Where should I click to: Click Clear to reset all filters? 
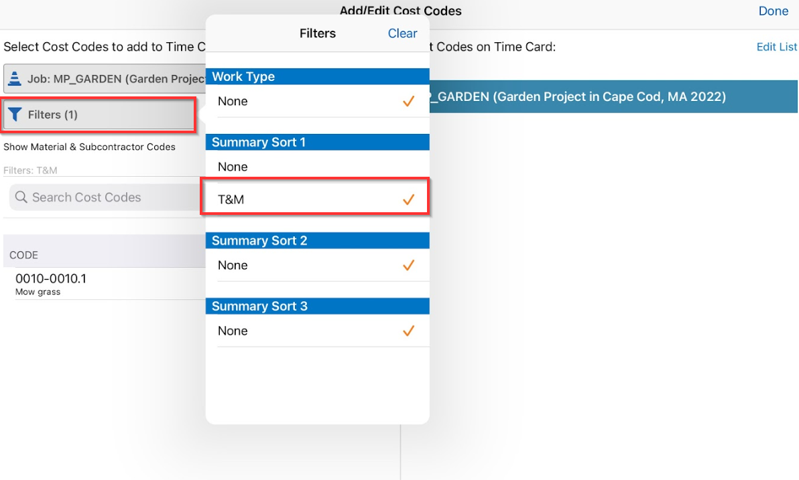[x=402, y=33]
